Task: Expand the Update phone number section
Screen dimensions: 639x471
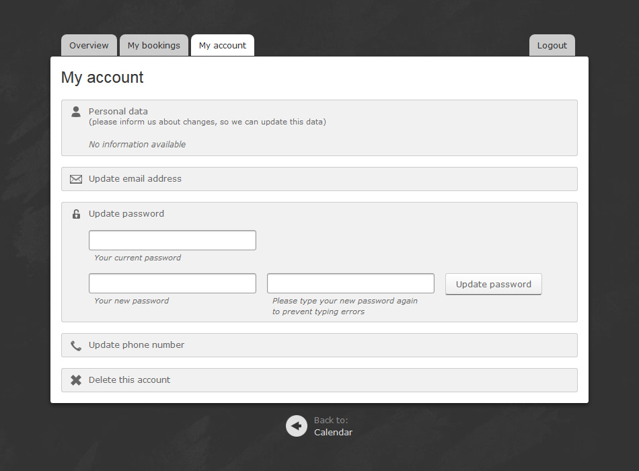Action: pyautogui.click(x=137, y=345)
